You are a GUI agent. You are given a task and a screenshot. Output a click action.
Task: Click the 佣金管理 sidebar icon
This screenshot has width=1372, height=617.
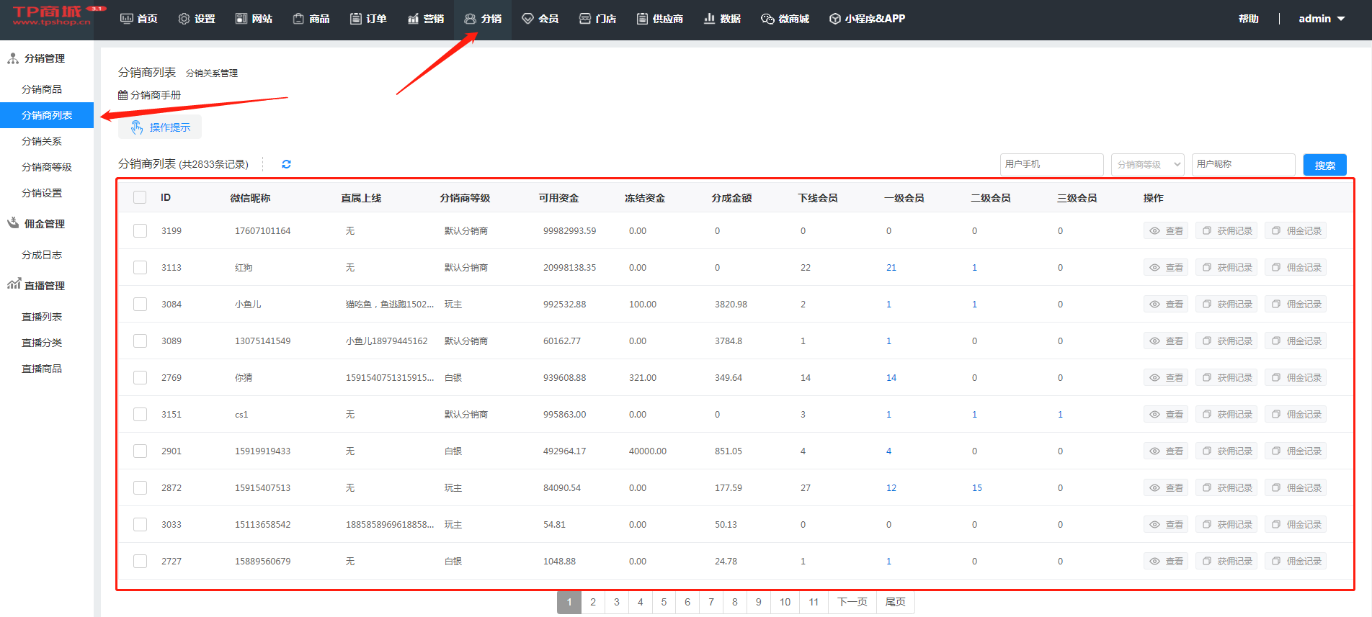13,223
